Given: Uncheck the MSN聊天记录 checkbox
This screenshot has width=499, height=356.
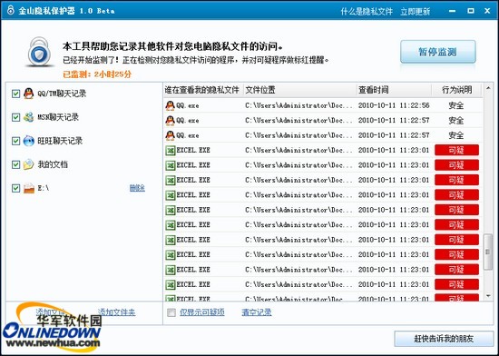Looking at the screenshot, I should [x=16, y=117].
